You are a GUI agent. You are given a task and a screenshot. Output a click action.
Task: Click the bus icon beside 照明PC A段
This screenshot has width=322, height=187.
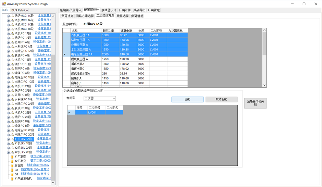pos(12,68)
